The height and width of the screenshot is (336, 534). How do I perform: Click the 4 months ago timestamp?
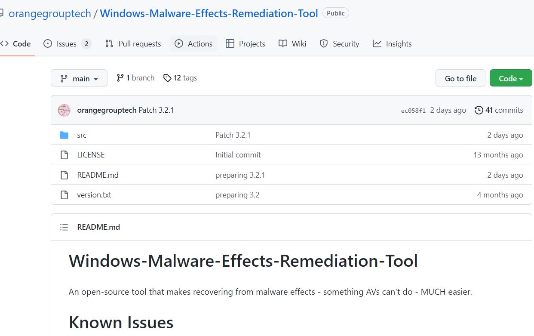[500, 195]
